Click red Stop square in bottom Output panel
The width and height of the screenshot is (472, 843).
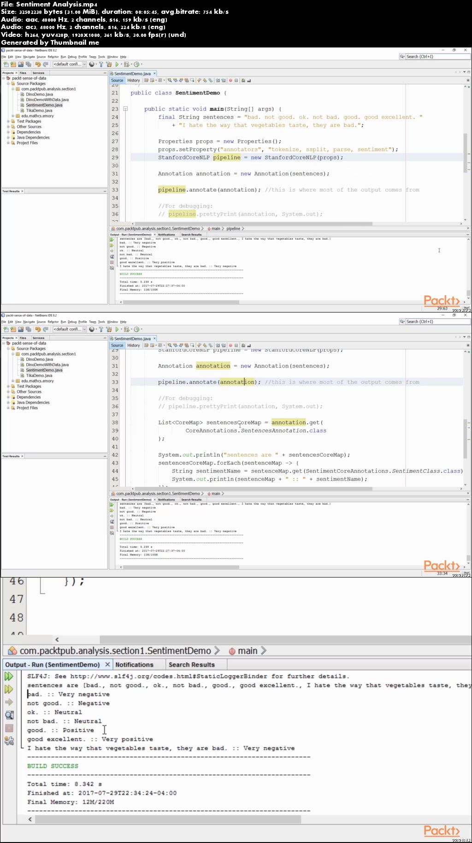[9, 728]
